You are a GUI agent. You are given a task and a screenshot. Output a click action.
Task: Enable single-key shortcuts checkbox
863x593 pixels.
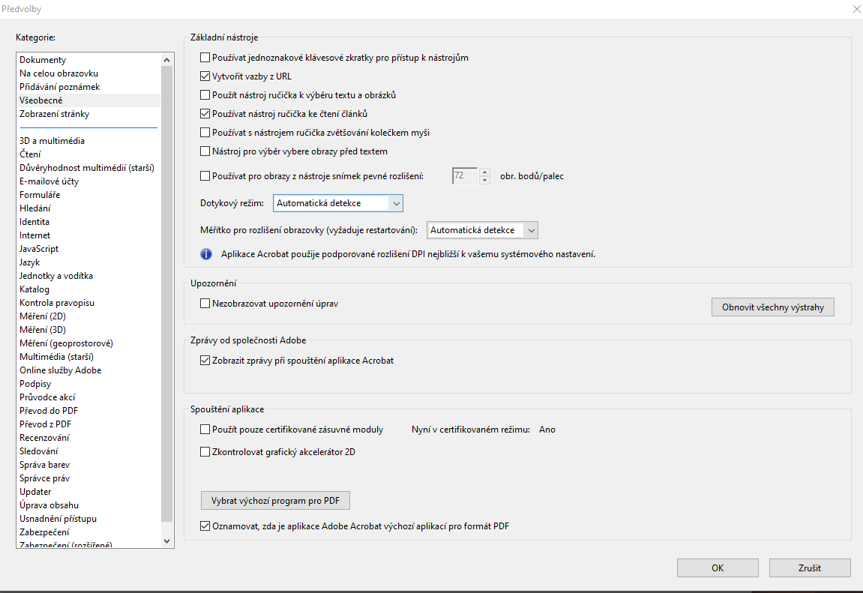point(205,58)
